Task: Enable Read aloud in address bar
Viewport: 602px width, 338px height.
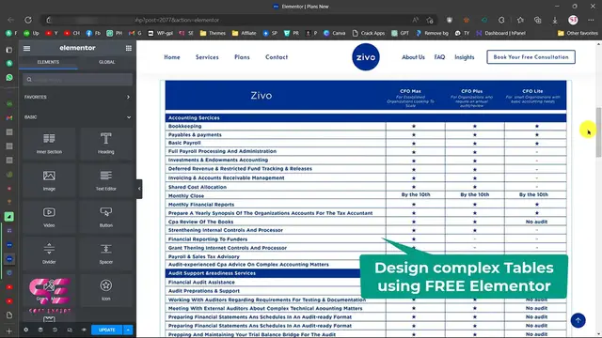Action: [416, 20]
